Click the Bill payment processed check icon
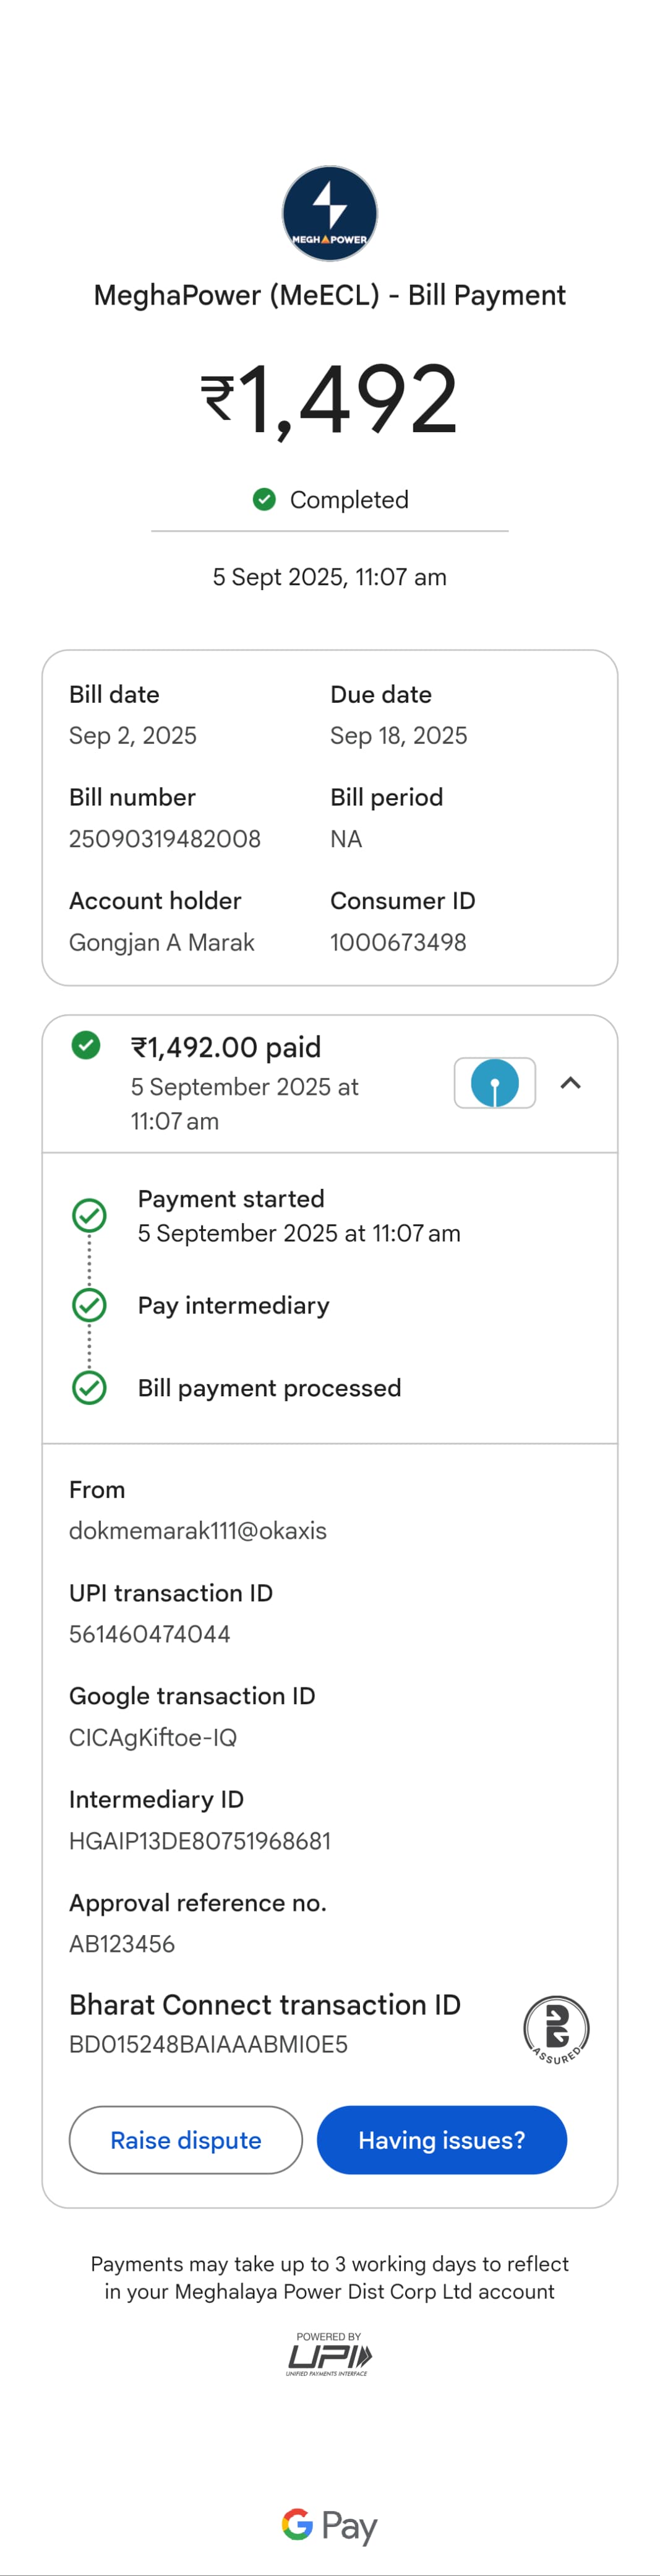The width and height of the screenshot is (660, 2576). pyautogui.click(x=90, y=1388)
